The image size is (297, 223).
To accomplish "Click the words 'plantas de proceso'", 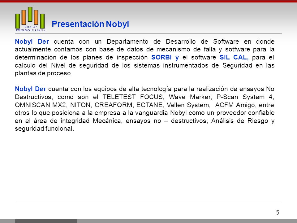I will coord(43,73).
